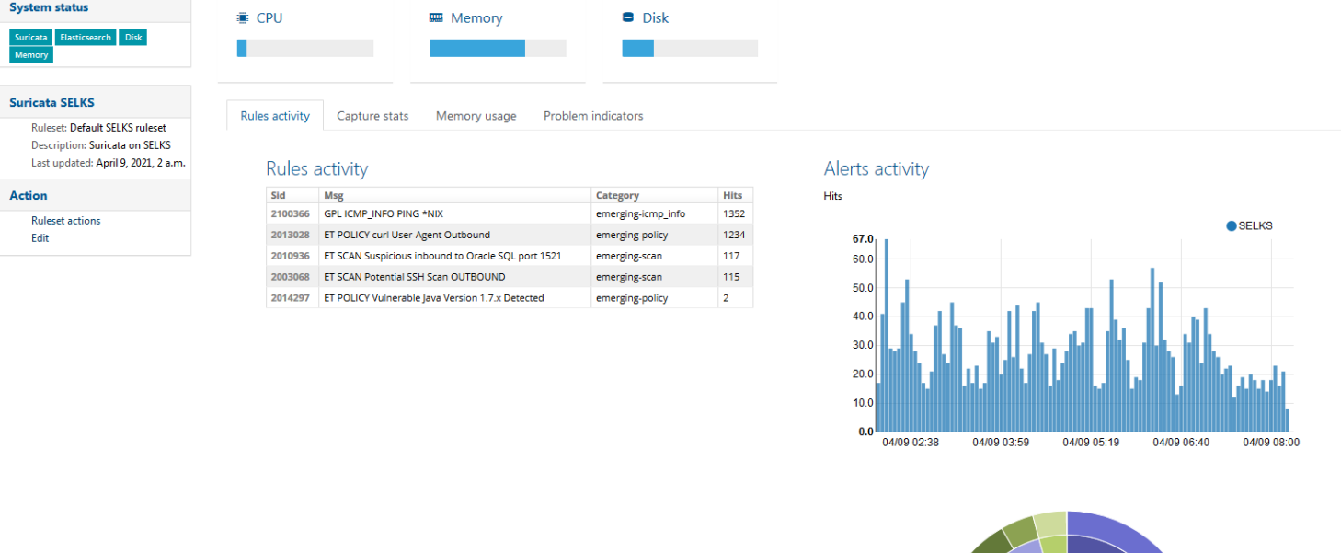Switch to the Capture stats tab
The image size is (1341, 553).
pyautogui.click(x=372, y=116)
